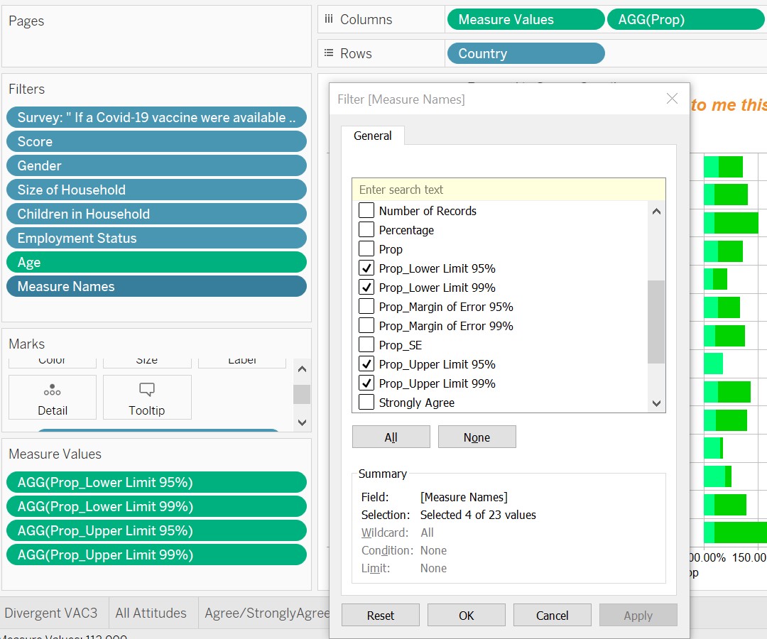Close the Filter Measure Names dialog

(x=672, y=99)
